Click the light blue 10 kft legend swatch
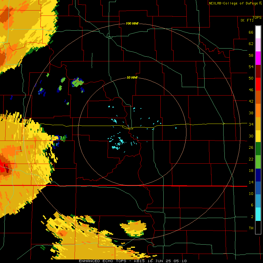263x263 pixels. click(x=258, y=201)
